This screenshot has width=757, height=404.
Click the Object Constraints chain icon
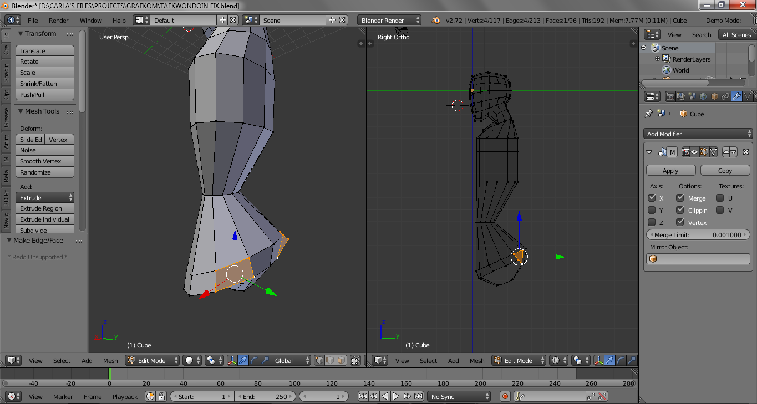pyautogui.click(x=725, y=96)
